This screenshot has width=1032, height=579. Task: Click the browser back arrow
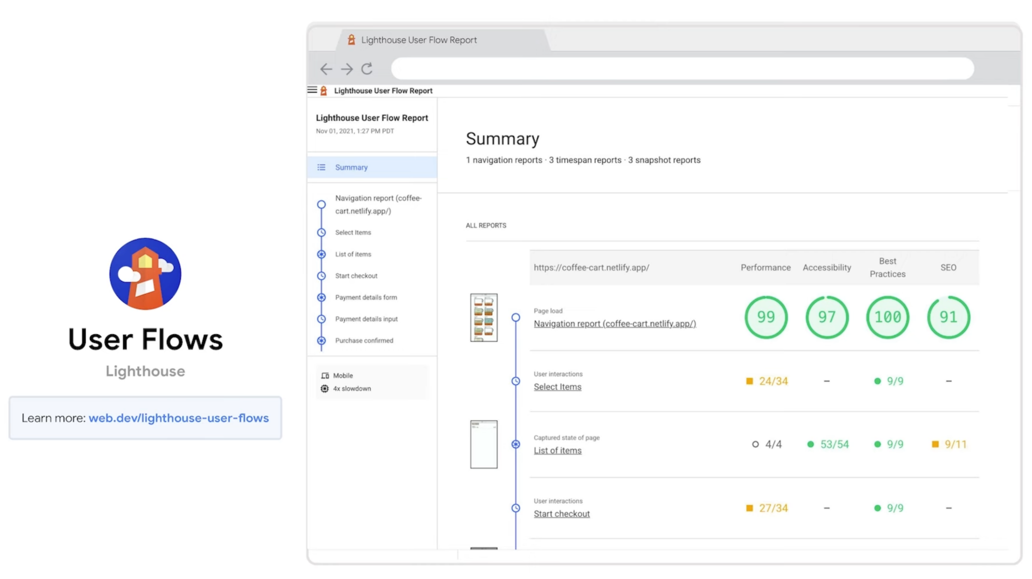pos(326,69)
